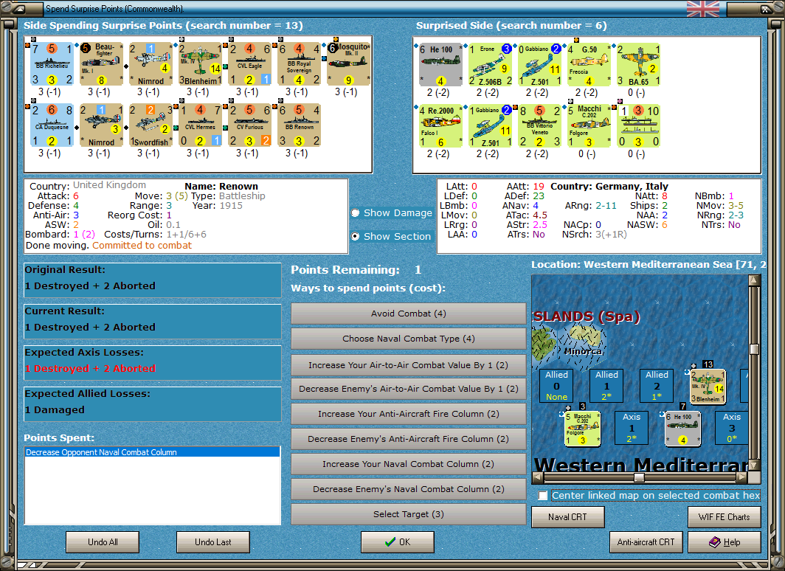Increase your anti-aircraft fire column

409,414
